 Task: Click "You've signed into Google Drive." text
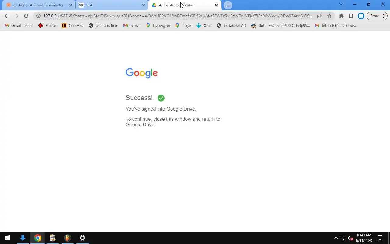click(161, 109)
